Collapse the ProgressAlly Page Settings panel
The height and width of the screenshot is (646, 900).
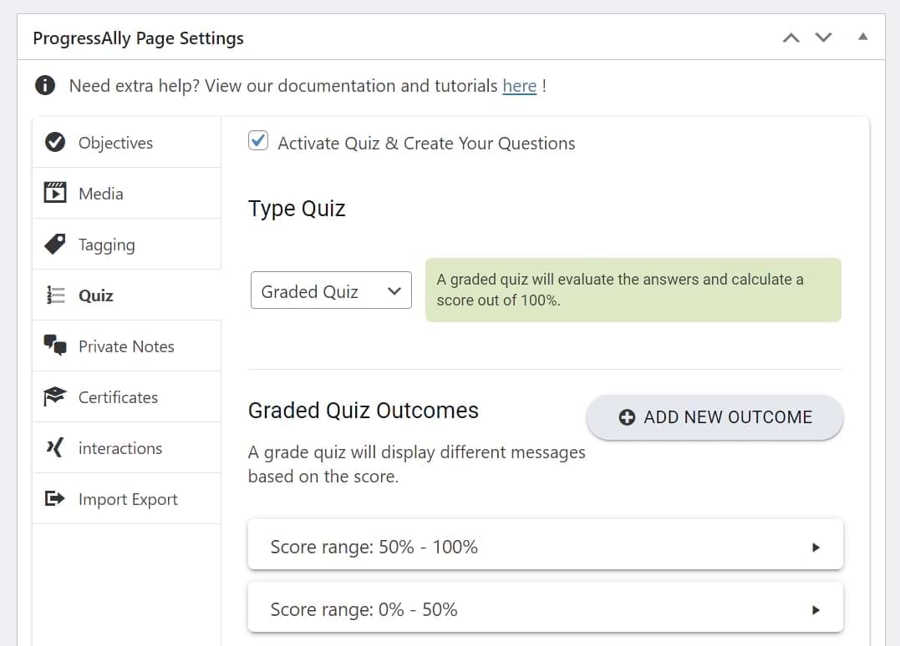(864, 37)
